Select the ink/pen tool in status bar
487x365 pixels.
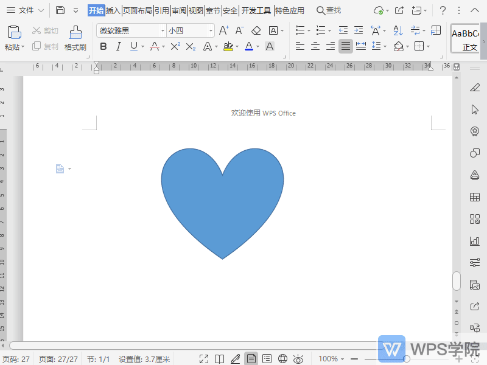point(236,358)
